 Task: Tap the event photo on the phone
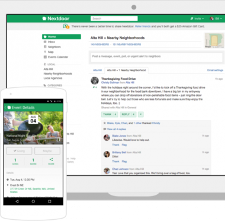(33, 128)
